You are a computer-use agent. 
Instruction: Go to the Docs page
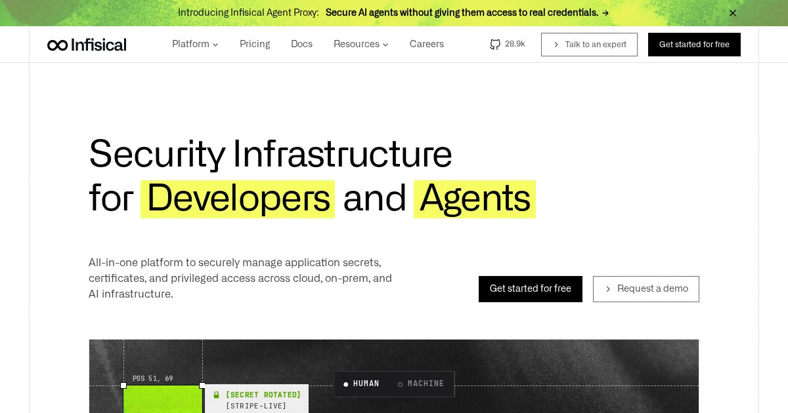[x=301, y=45]
